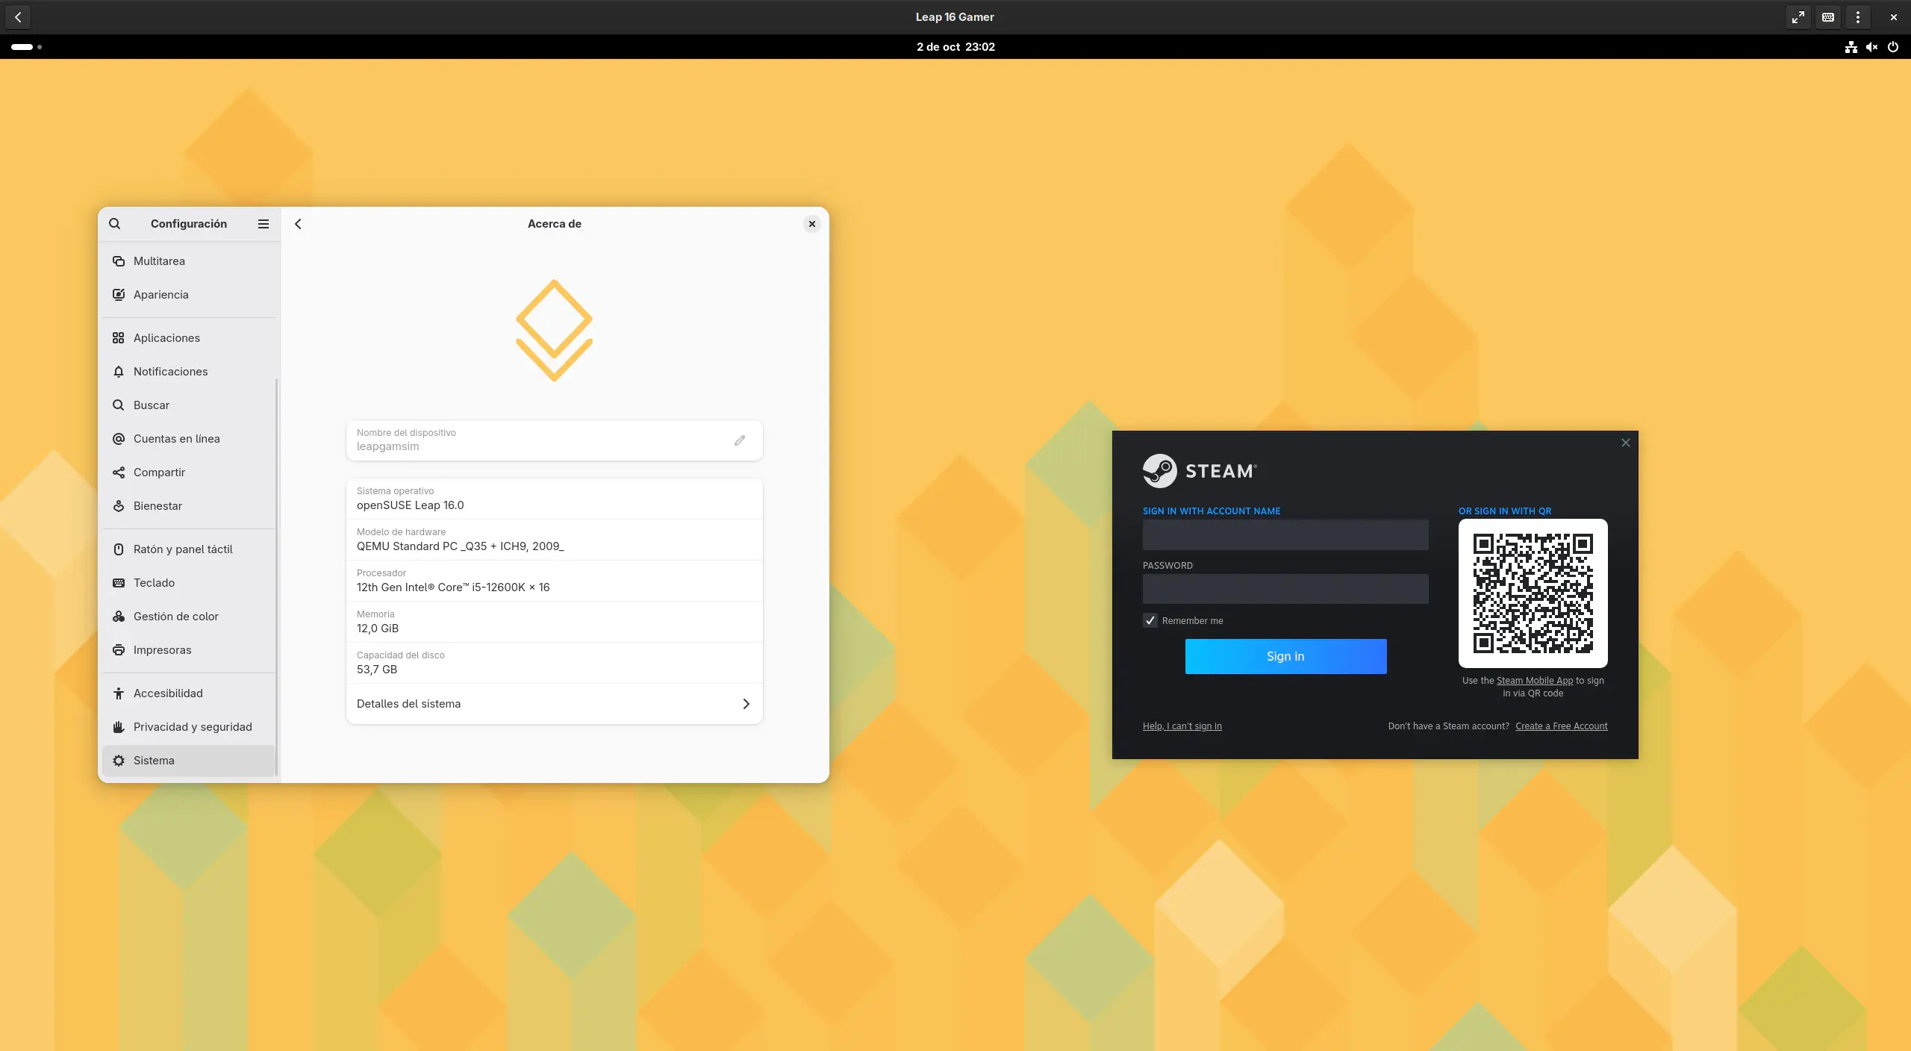Click the back arrow in Acerca de
1911x1051 pixels.
(x=298, y=224)
